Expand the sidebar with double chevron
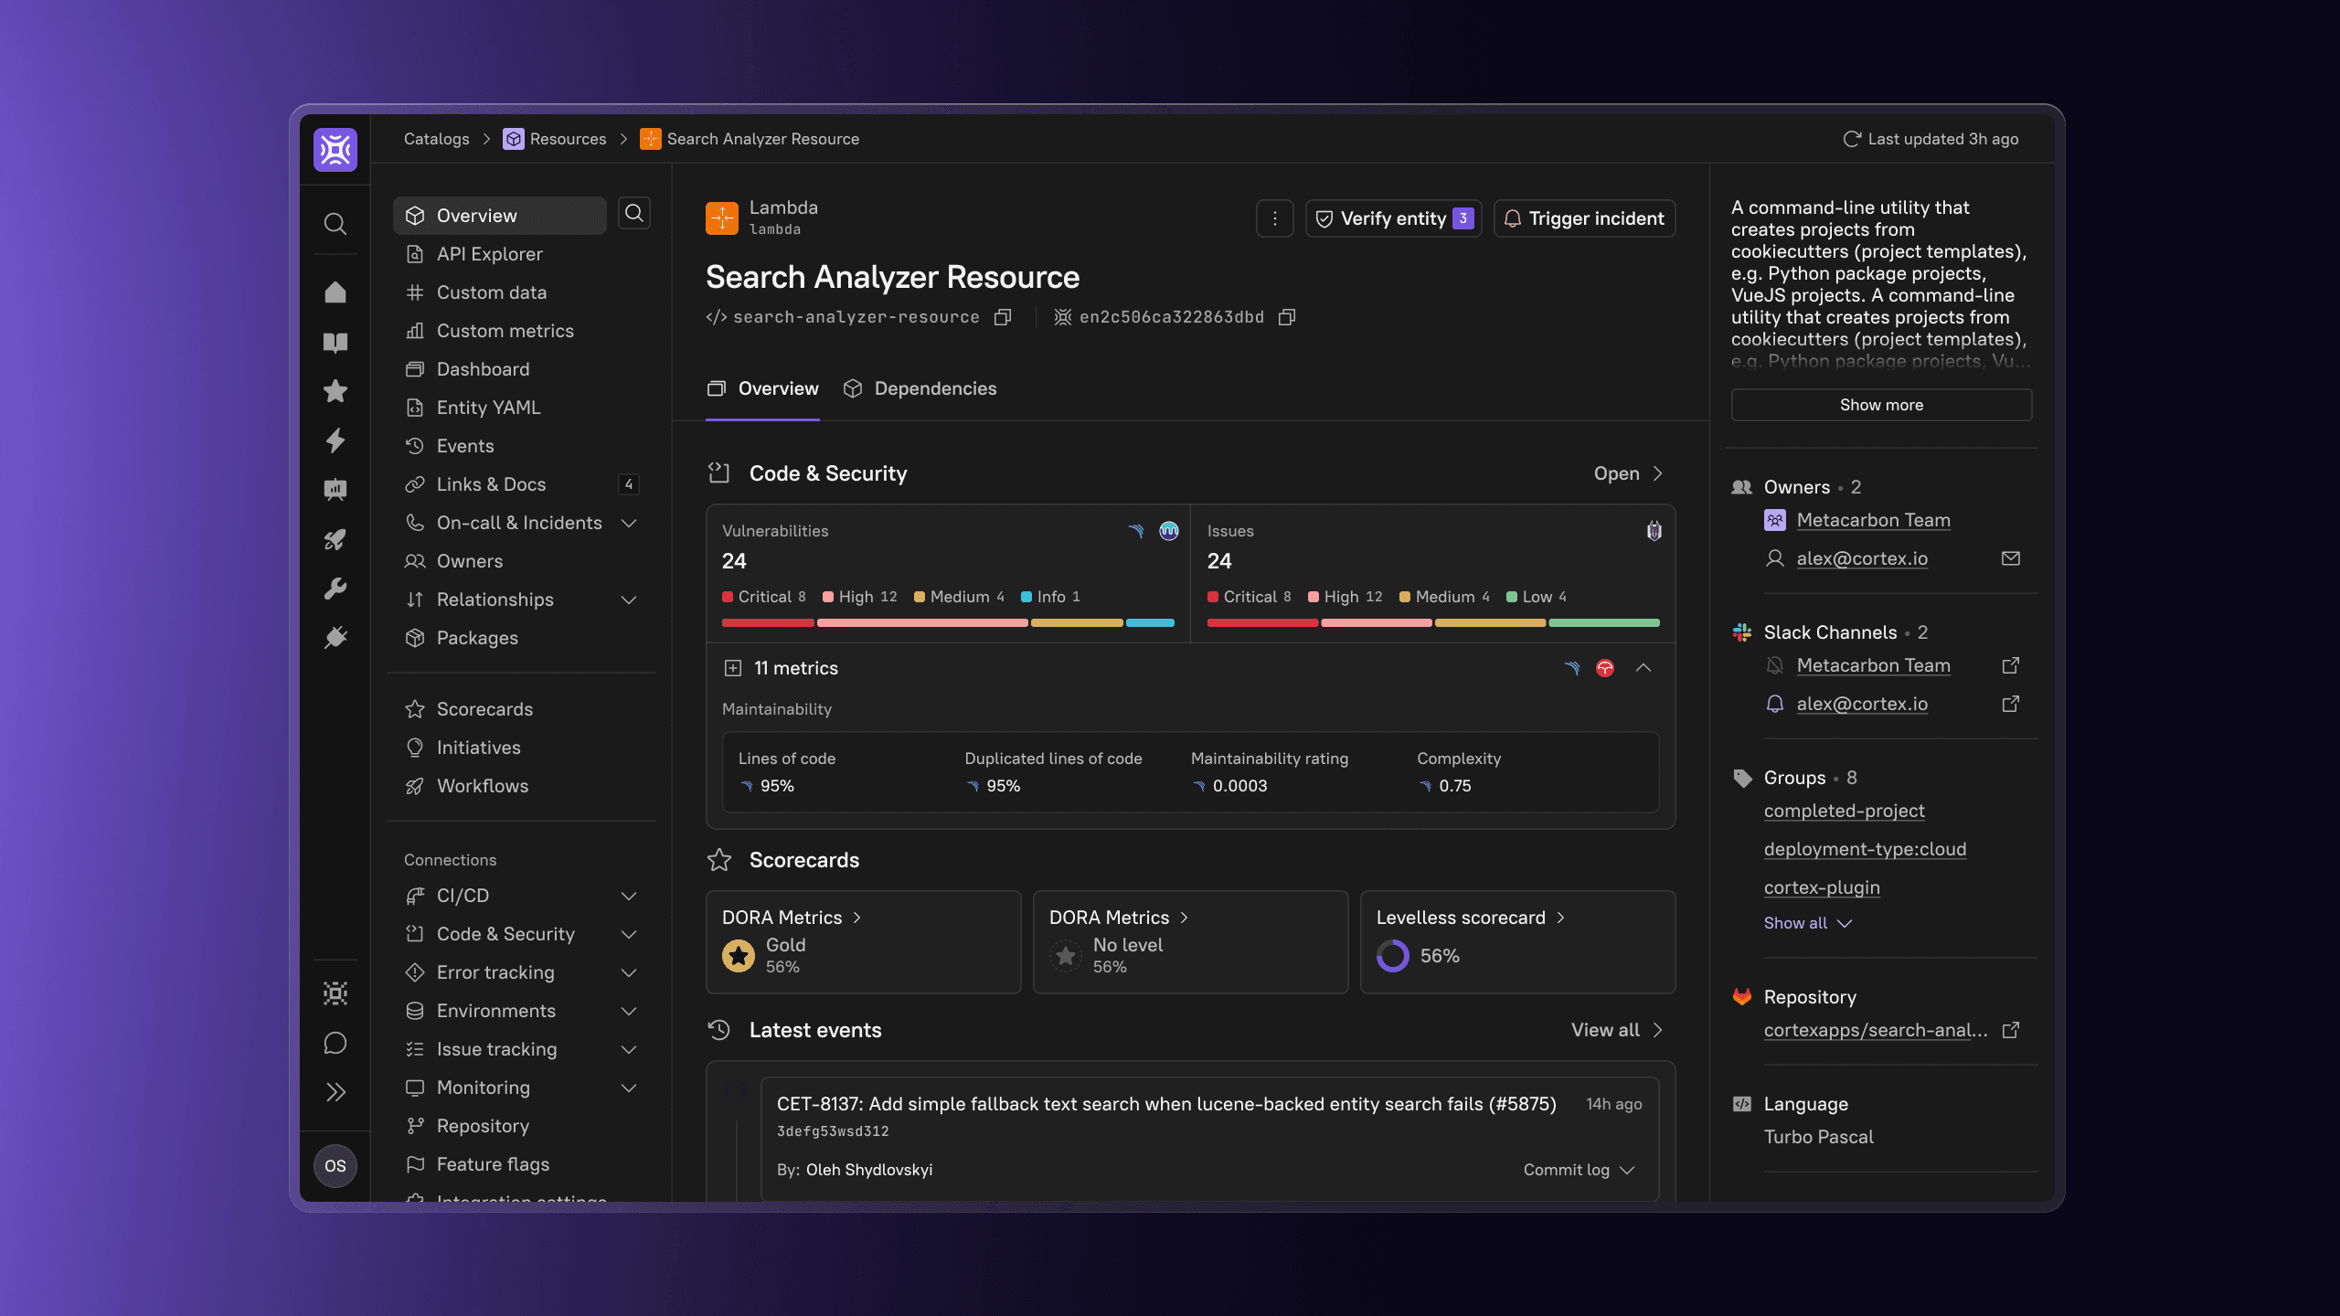 [x=335, y=1092]
